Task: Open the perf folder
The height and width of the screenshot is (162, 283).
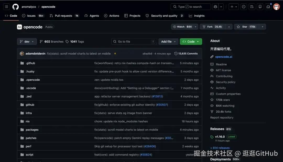Action: tap(28, 146)
